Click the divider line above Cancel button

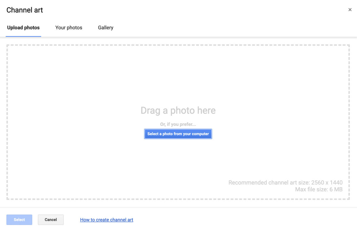pos(178,207)
